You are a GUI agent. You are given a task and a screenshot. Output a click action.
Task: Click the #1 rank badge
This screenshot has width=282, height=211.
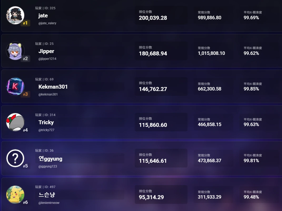[x=25, y=23]
